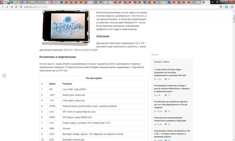
Task: Switch to the red circle icon tab
Action: point(194,2)
